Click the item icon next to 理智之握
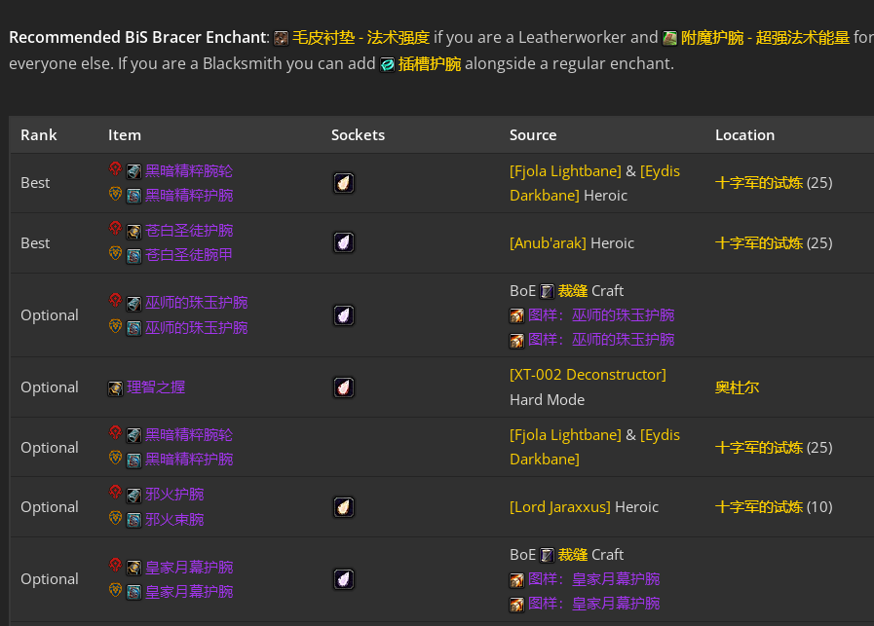874x626 pixels. [115, 388]
